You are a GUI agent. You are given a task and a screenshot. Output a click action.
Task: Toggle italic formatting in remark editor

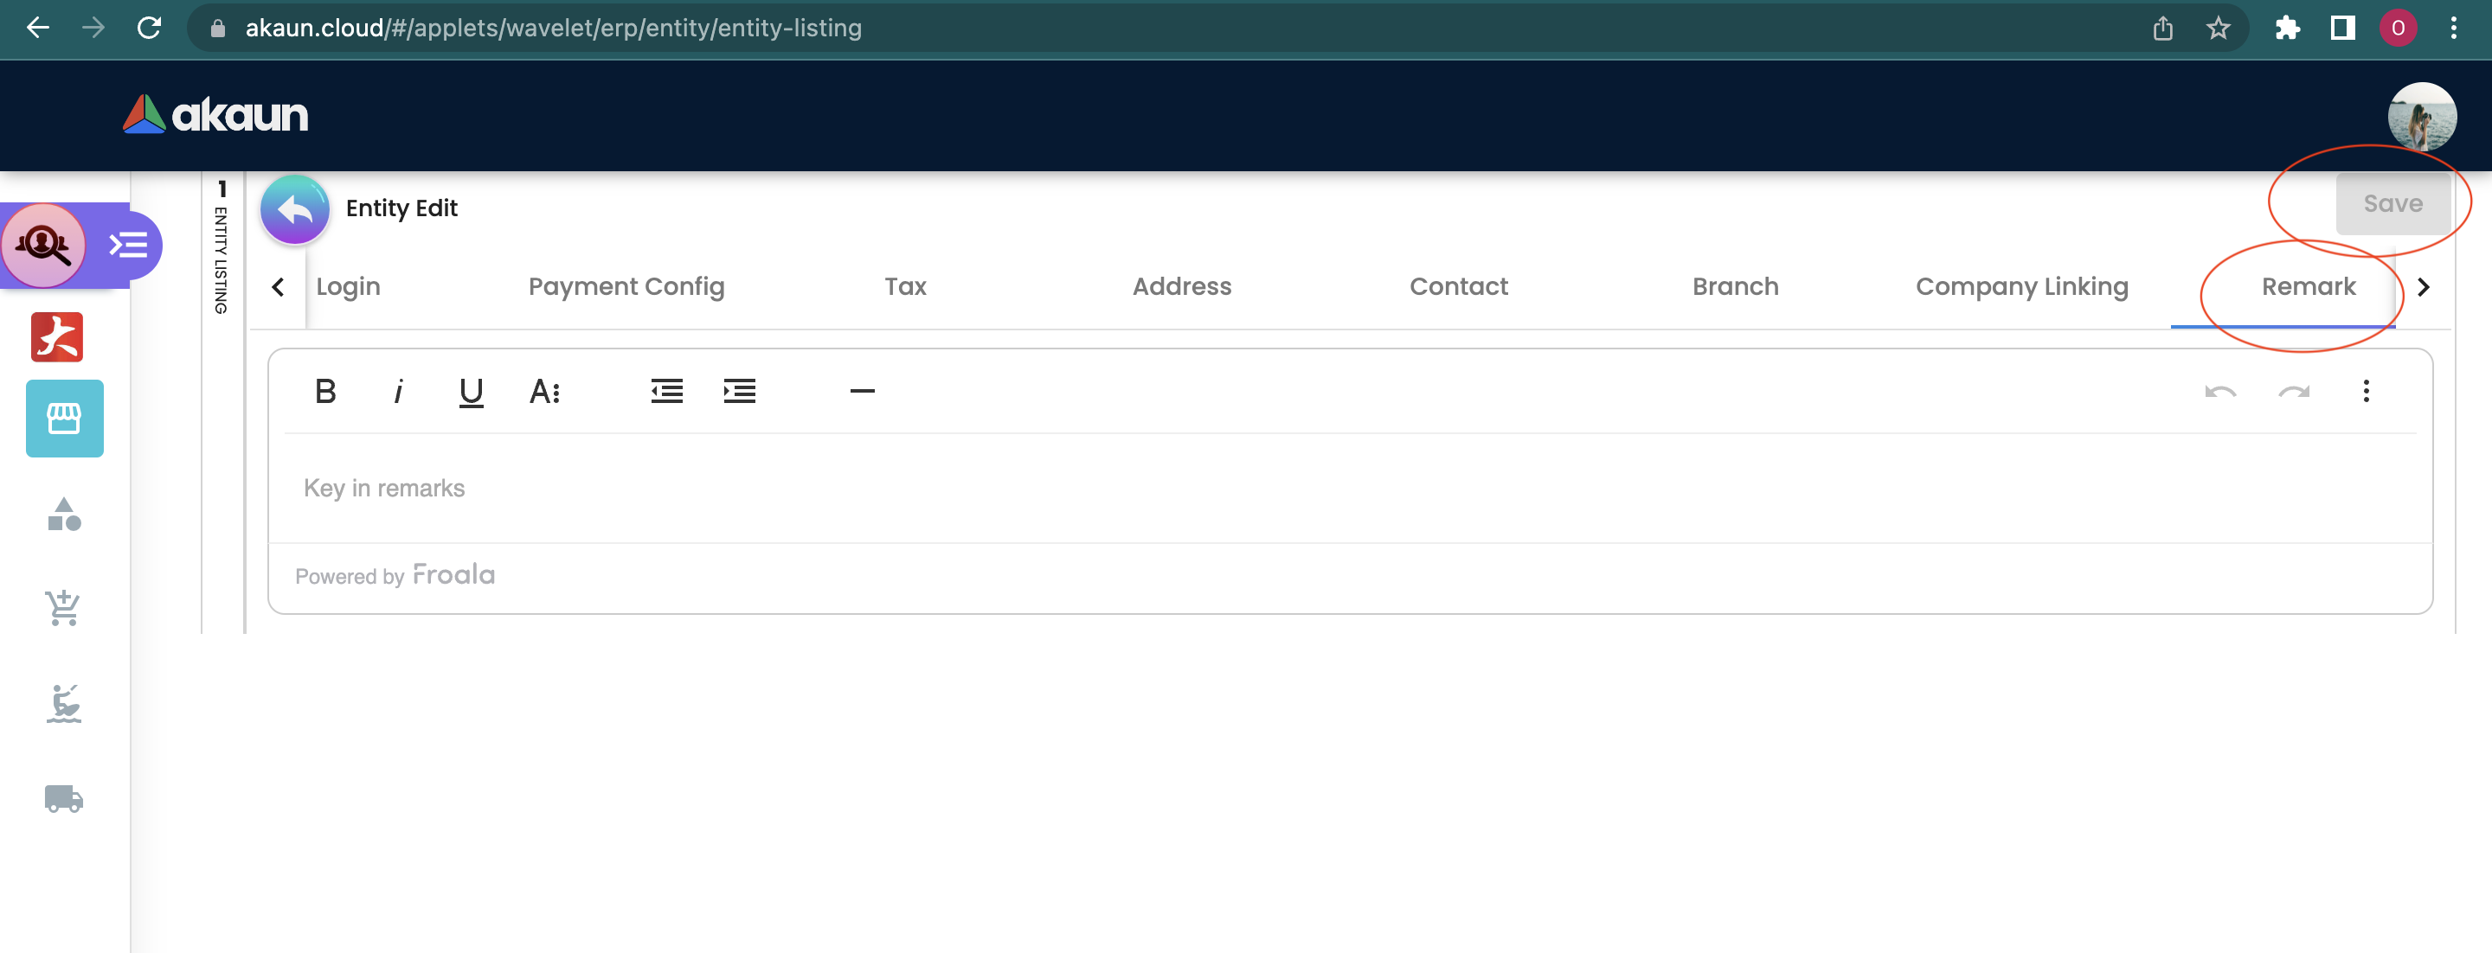click(x=399, y=392)
